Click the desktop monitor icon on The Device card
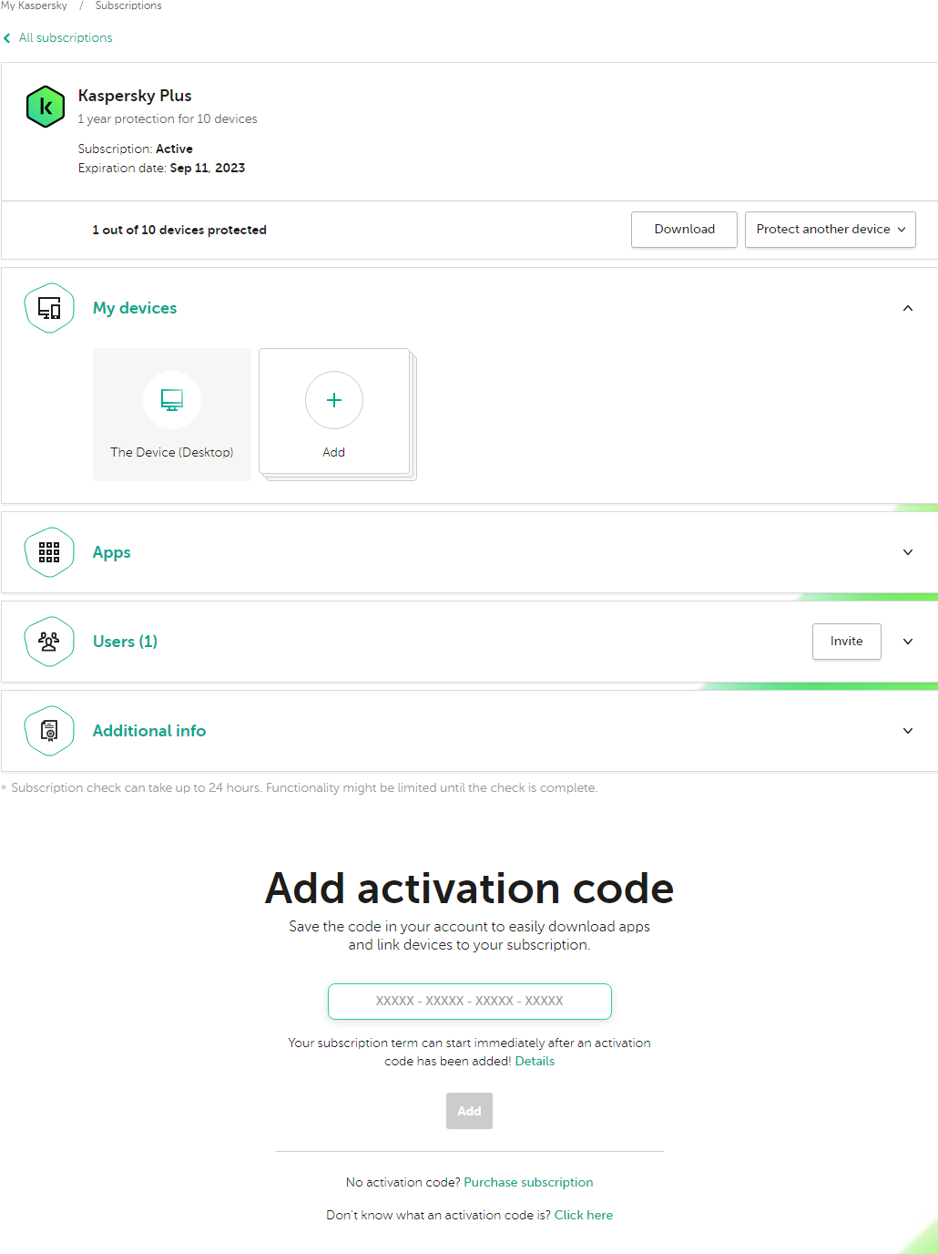 tap(171, 399)
